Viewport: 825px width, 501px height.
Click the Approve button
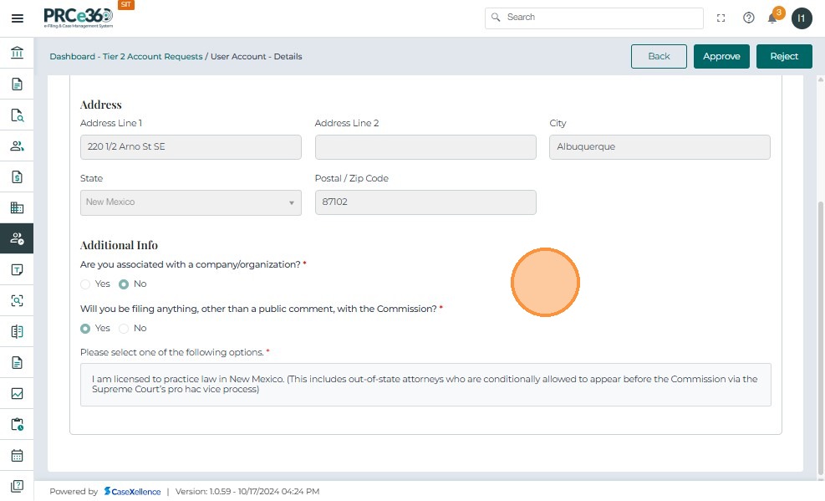[721, 56]
